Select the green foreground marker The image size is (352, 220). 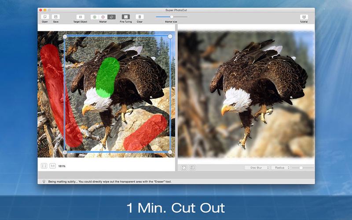click(94, 17)
